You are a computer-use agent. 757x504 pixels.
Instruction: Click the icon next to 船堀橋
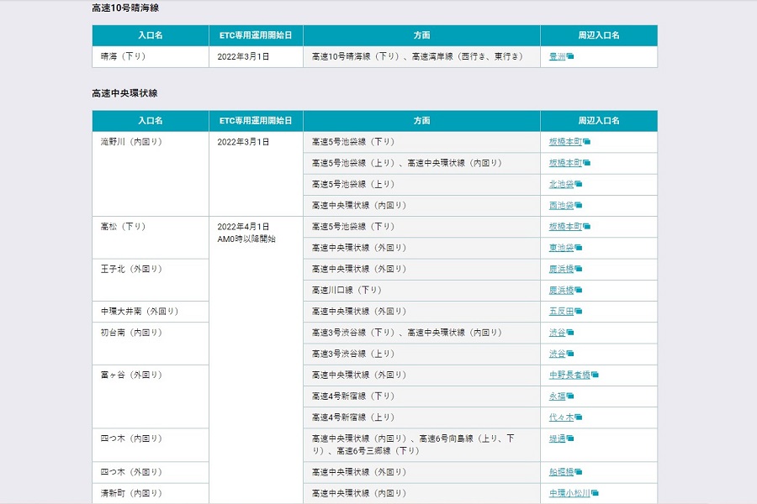point(577,472)
